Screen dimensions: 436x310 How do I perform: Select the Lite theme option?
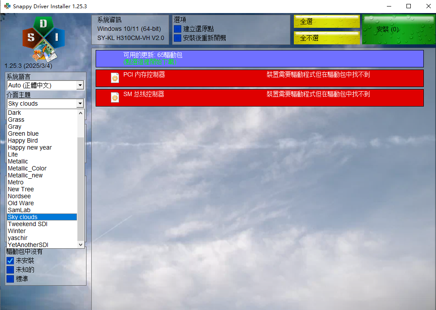[42, 154]
